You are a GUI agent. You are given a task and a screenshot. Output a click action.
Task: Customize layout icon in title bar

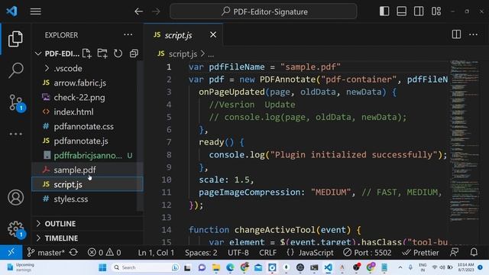pyautogui.click(x=436, y=11)
